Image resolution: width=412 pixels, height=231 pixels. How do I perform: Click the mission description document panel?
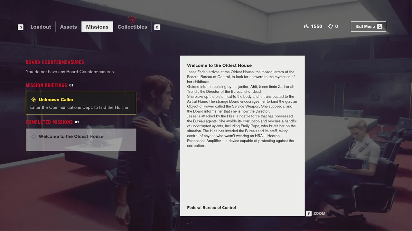click(242, 136)
